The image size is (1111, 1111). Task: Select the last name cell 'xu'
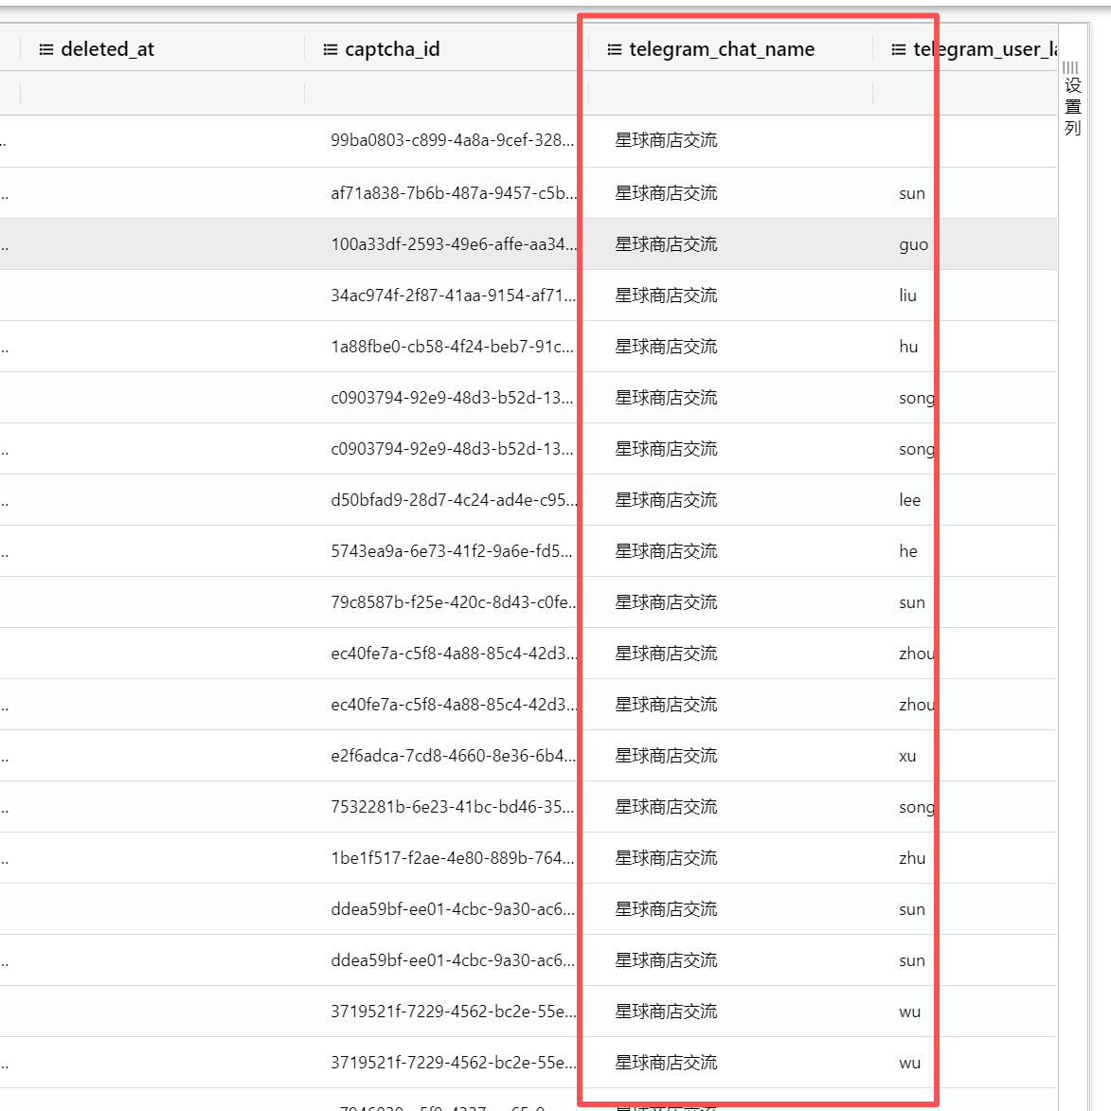[907, 756]
